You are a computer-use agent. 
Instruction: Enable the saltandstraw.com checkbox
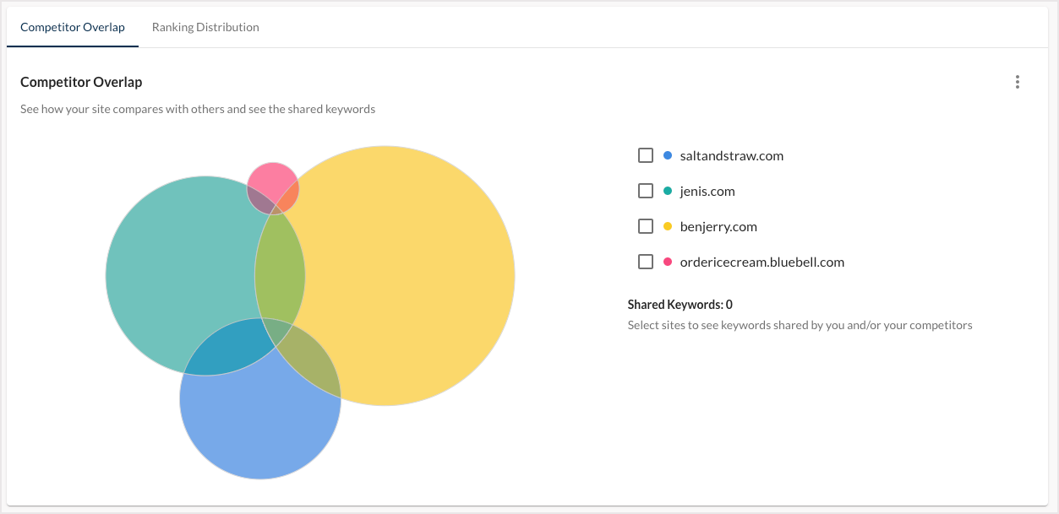(x=646, y=155)
